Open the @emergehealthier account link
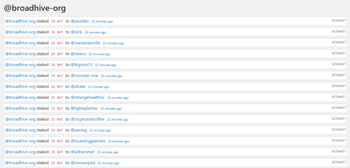 click(88, 97)
